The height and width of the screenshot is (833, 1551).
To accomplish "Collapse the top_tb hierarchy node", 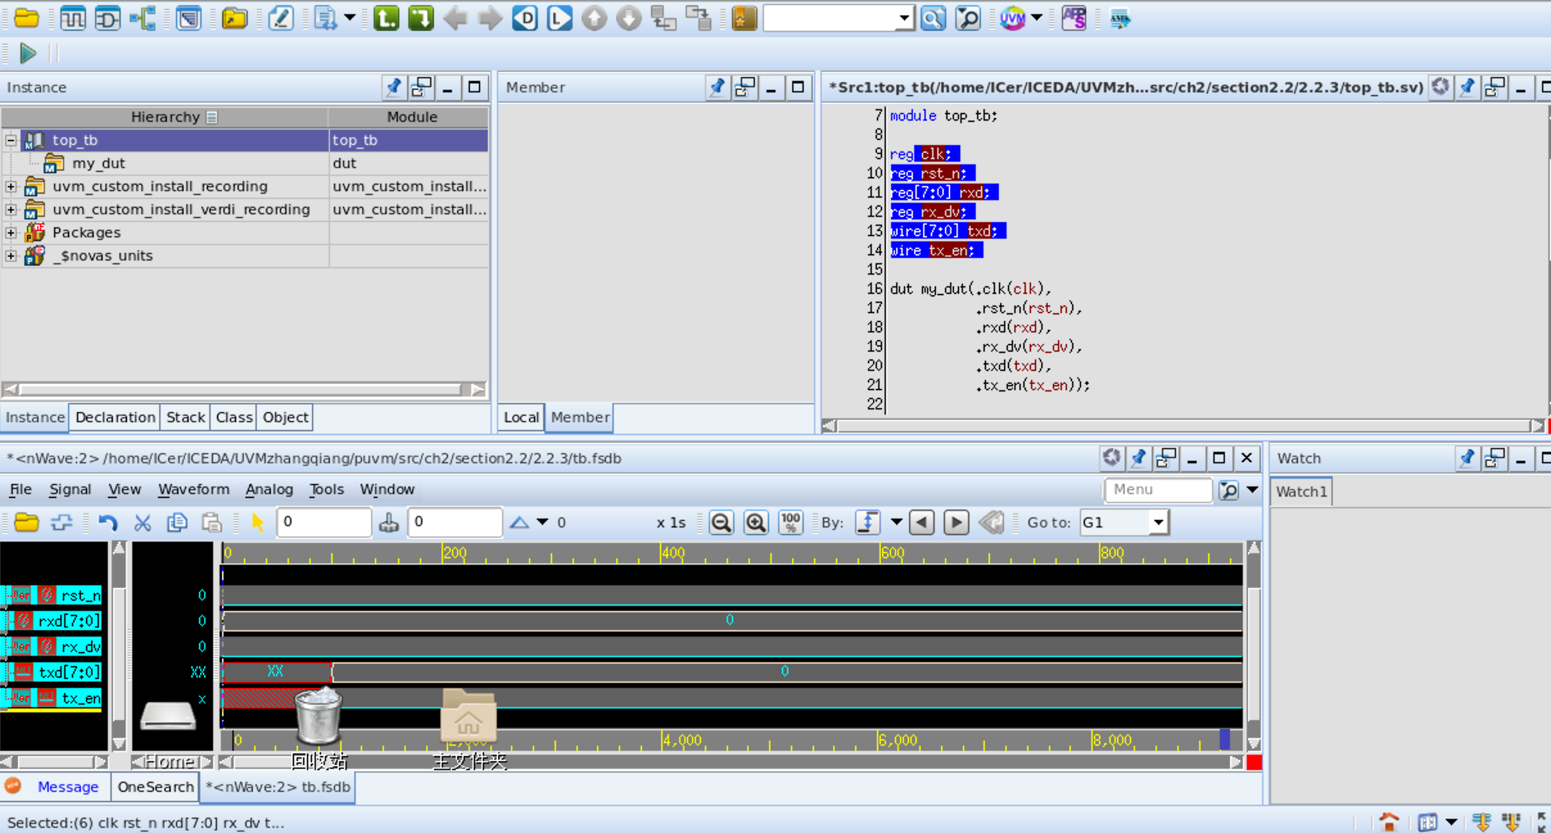I will 11,140.
